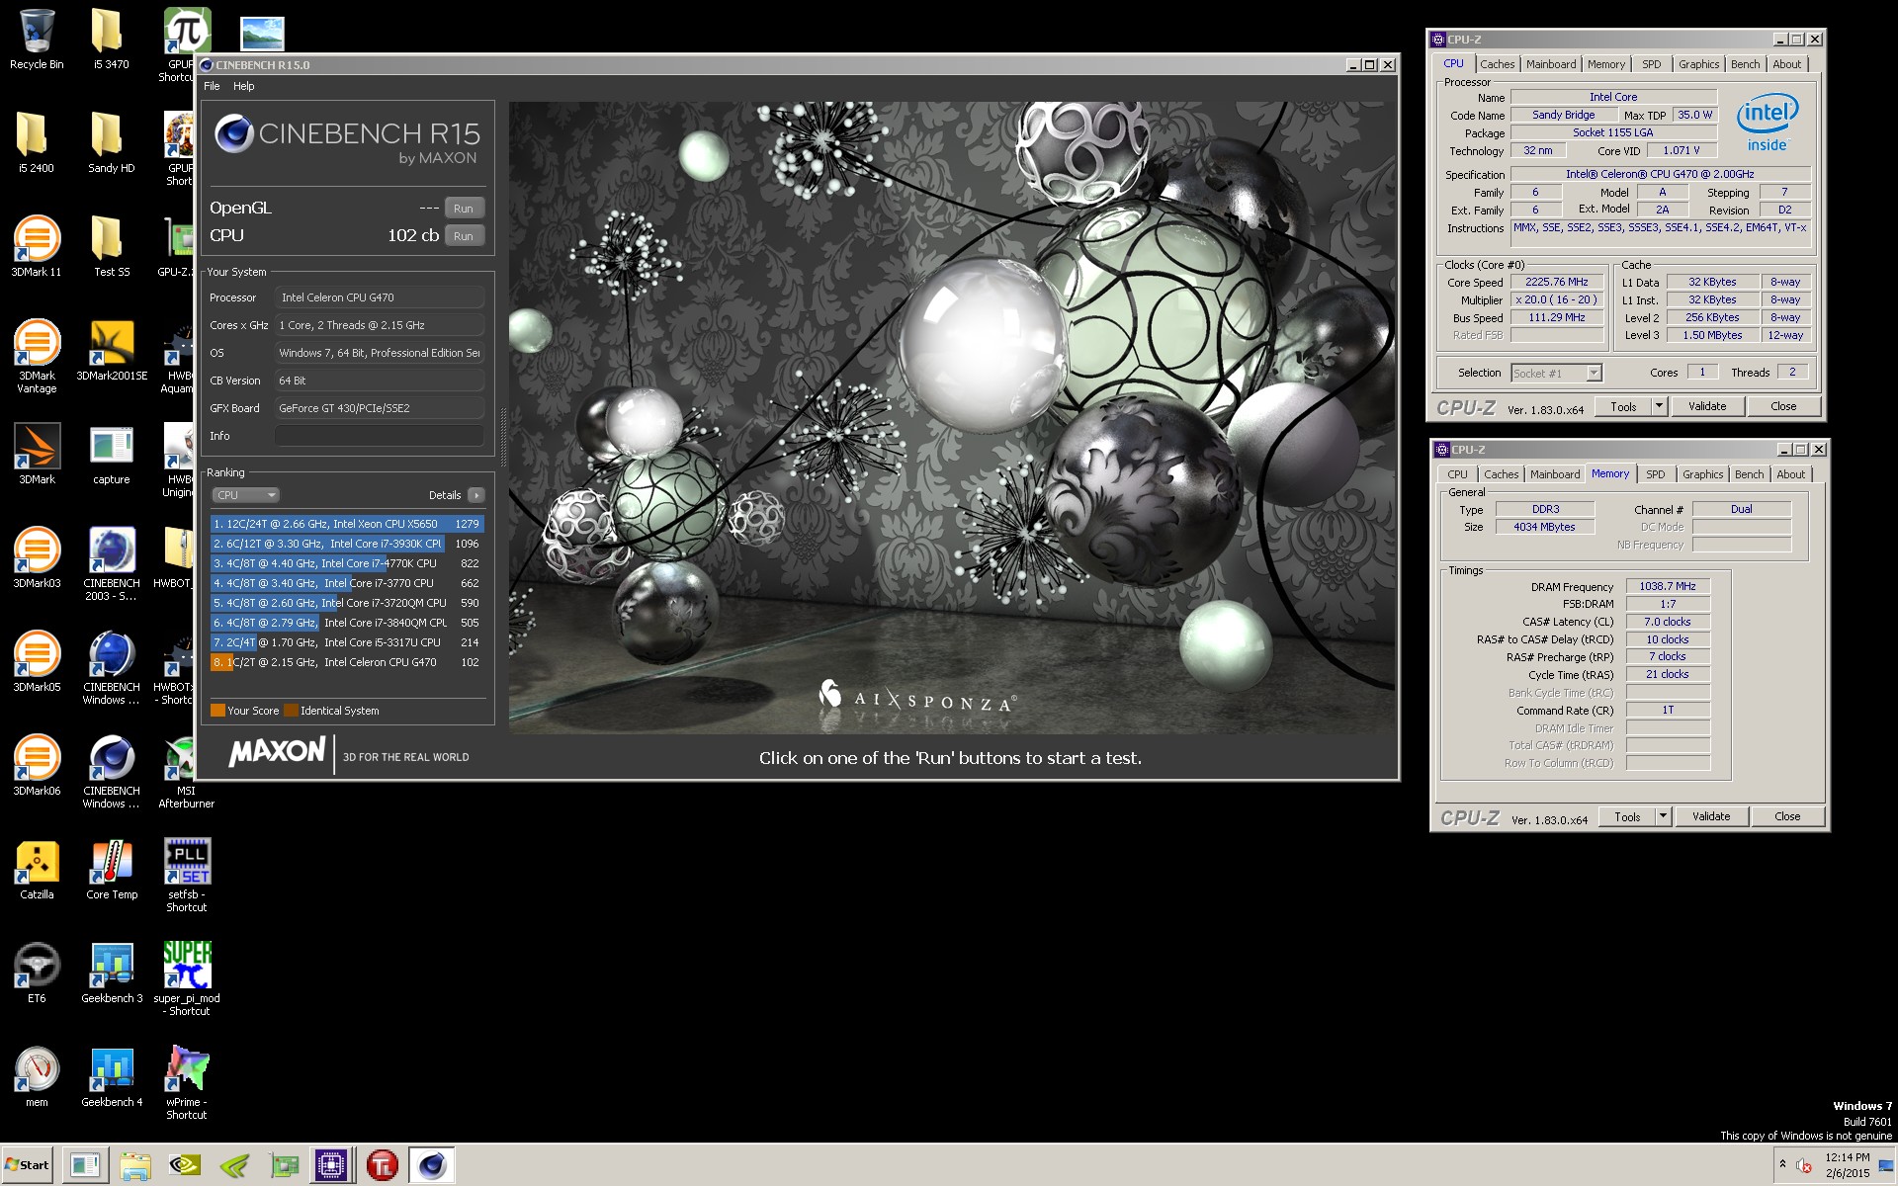Launch Geekbench 4 shortcut
Screen dimensions: 1898x1186
(x=111, y=1077)
